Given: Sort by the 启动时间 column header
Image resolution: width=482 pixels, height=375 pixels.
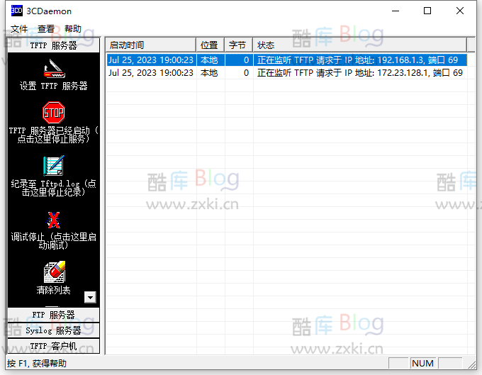Looking at the screenshot, I should [151, 45].
